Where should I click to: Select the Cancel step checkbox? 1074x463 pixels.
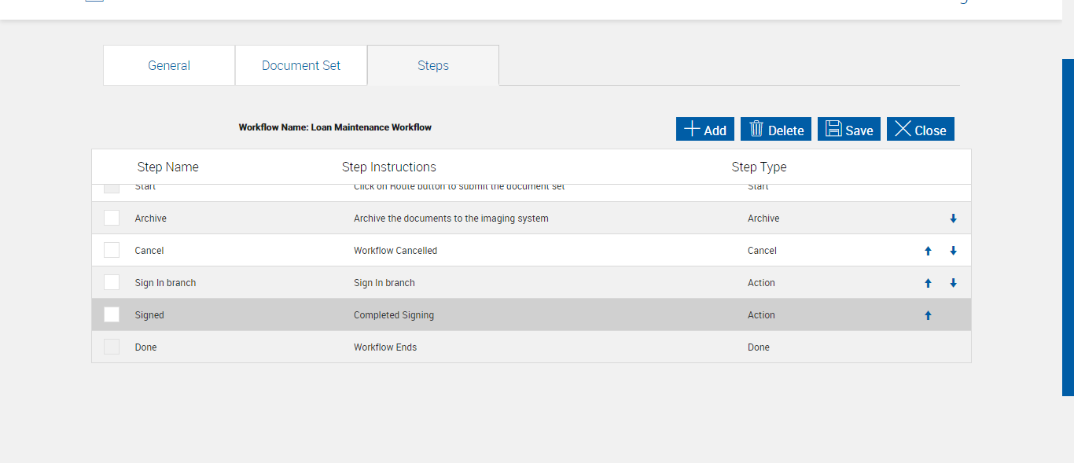pyautogui.click(x=112, y=250)
